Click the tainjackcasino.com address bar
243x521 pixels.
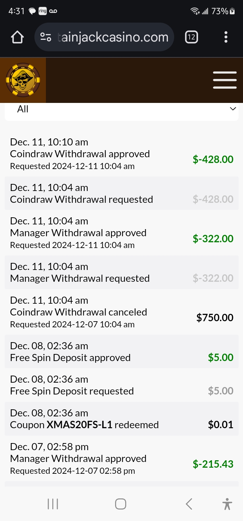113,37
